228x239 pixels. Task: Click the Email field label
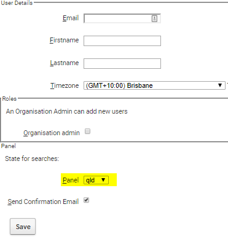pos(71,18)
